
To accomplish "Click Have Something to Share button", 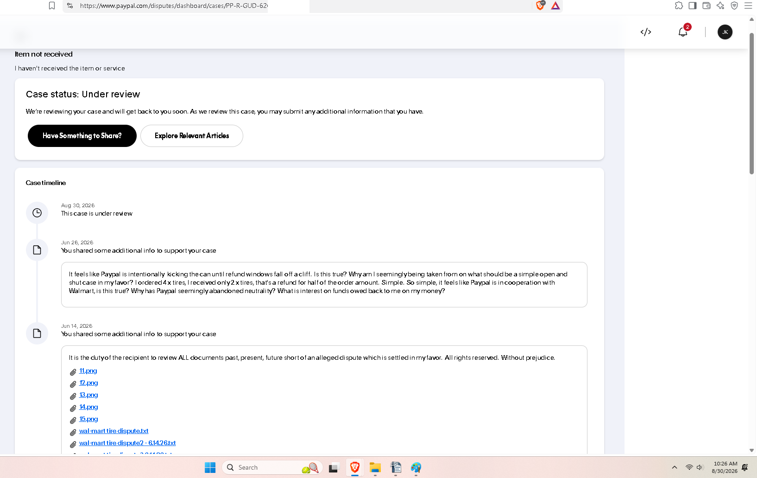I will (82, 136).
